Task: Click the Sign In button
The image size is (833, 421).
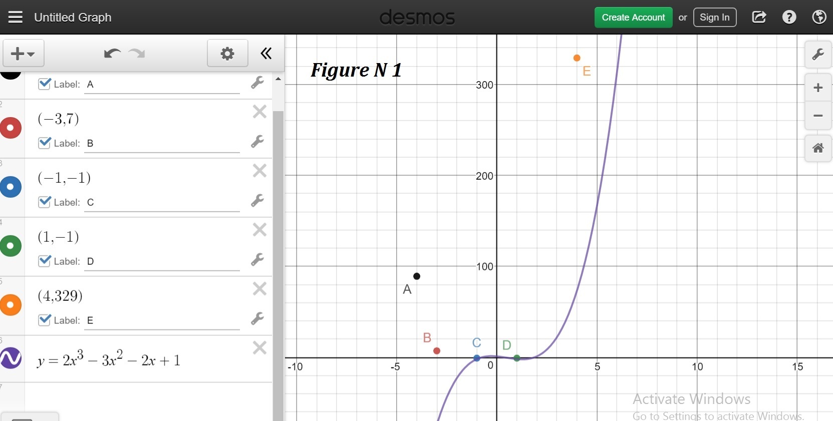Action: 715,18
